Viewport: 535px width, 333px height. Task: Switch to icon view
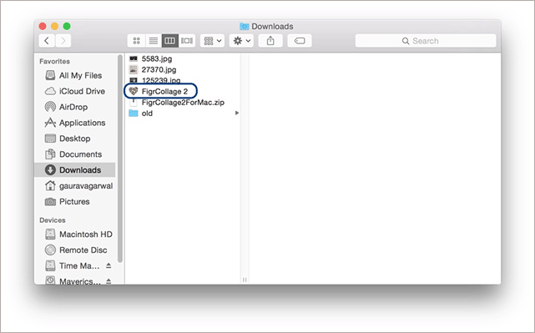(x=137, y=41)
